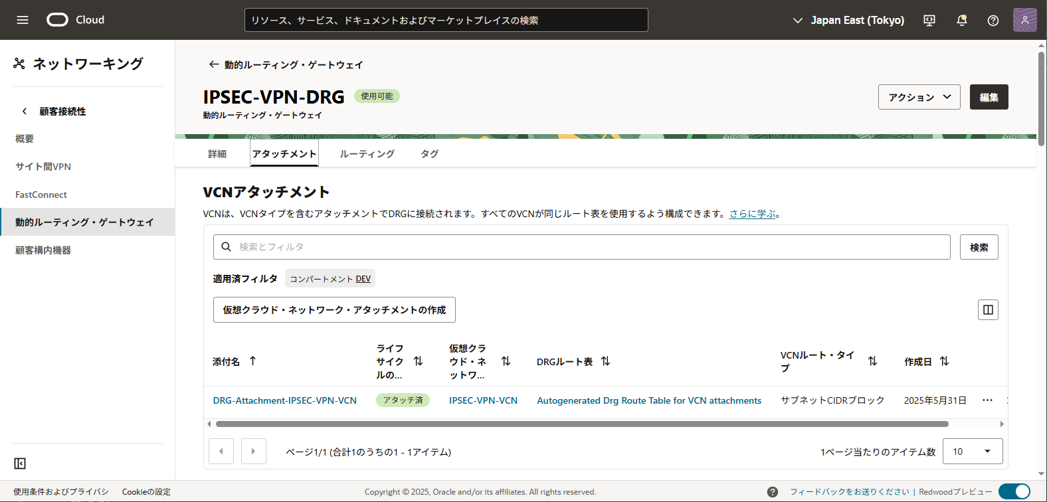Open the hamburger navigation menu
The image size is (1047, 502).
pos(23,20)
